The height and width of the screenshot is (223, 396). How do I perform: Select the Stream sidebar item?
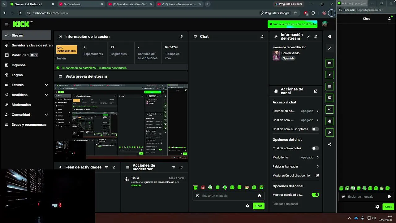[x=27, y=35]
